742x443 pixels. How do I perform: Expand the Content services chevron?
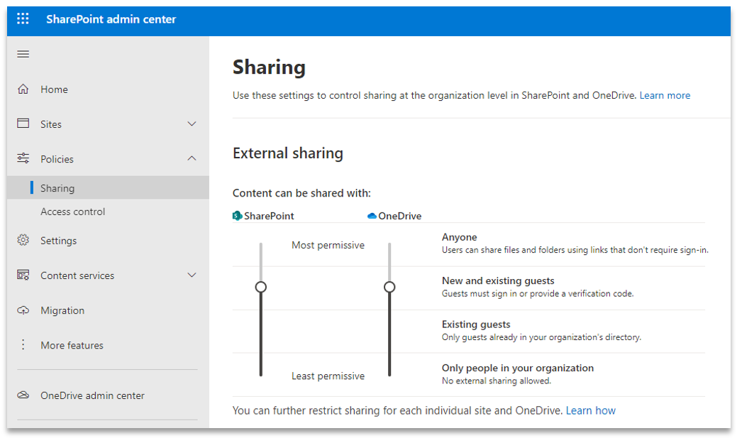pyautogui.click(x=192, y=275)
